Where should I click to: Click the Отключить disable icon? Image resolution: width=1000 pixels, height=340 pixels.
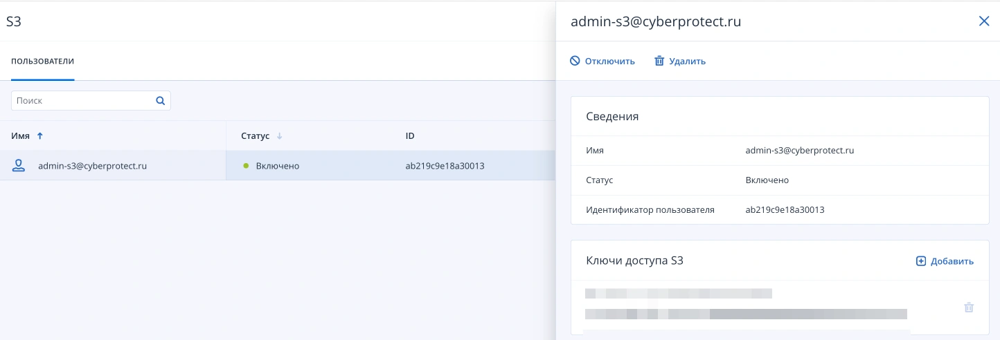(575, 61)
